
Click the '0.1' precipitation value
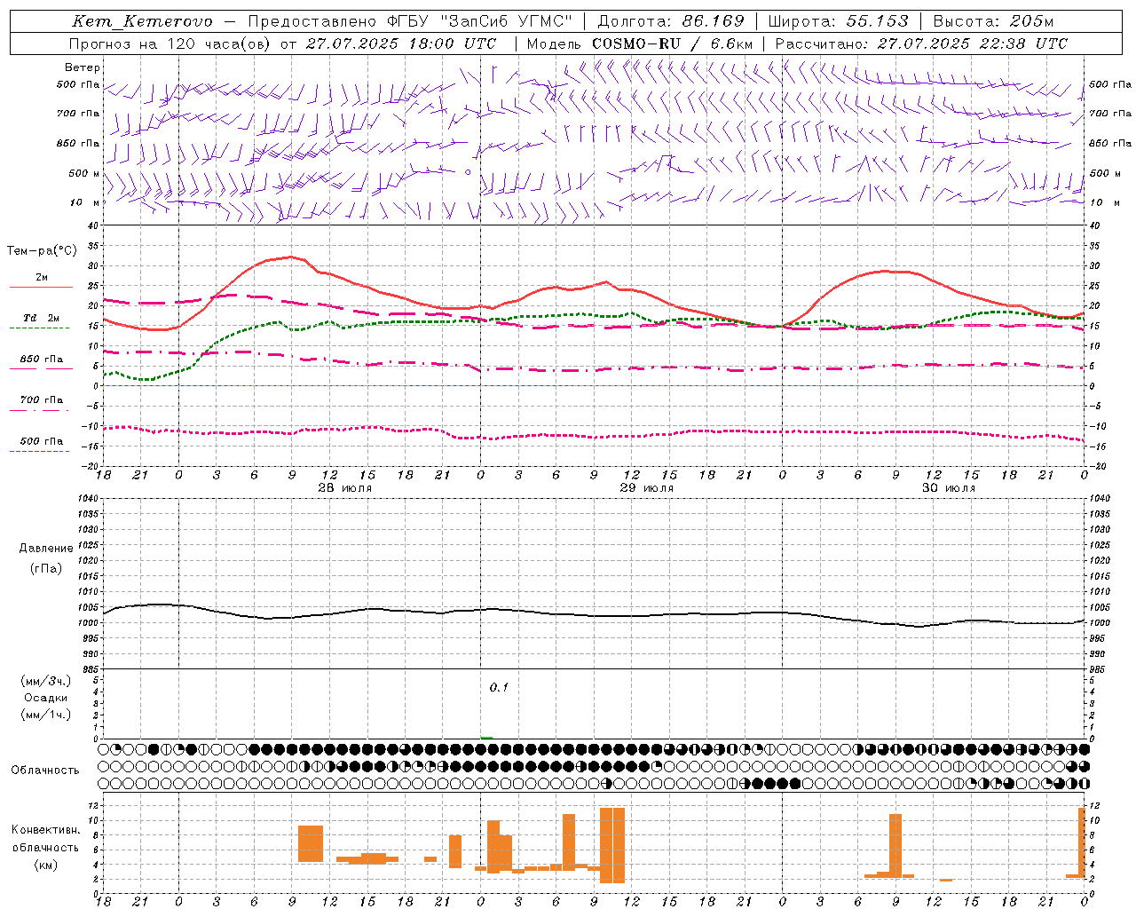(x=499, y=688)
